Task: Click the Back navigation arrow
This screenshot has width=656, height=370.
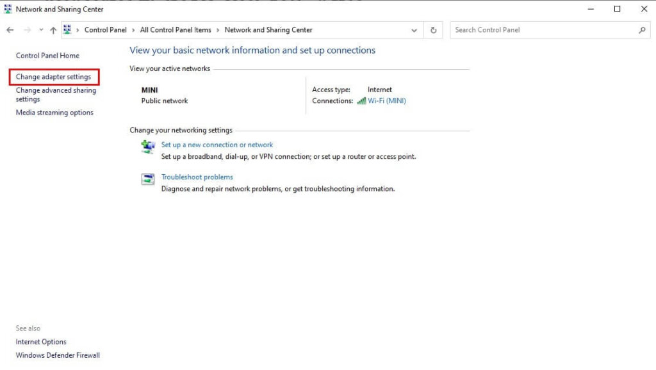Action: click(10, 30)
